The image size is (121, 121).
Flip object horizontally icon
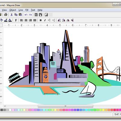click(68, 20)
